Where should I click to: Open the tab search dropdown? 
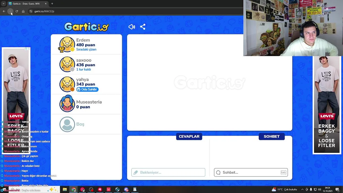tap(3, 3)
